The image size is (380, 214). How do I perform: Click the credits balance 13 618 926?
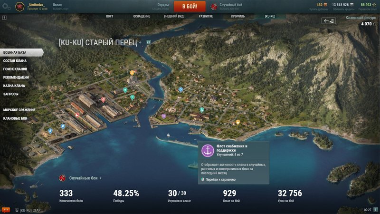point(342,5)
